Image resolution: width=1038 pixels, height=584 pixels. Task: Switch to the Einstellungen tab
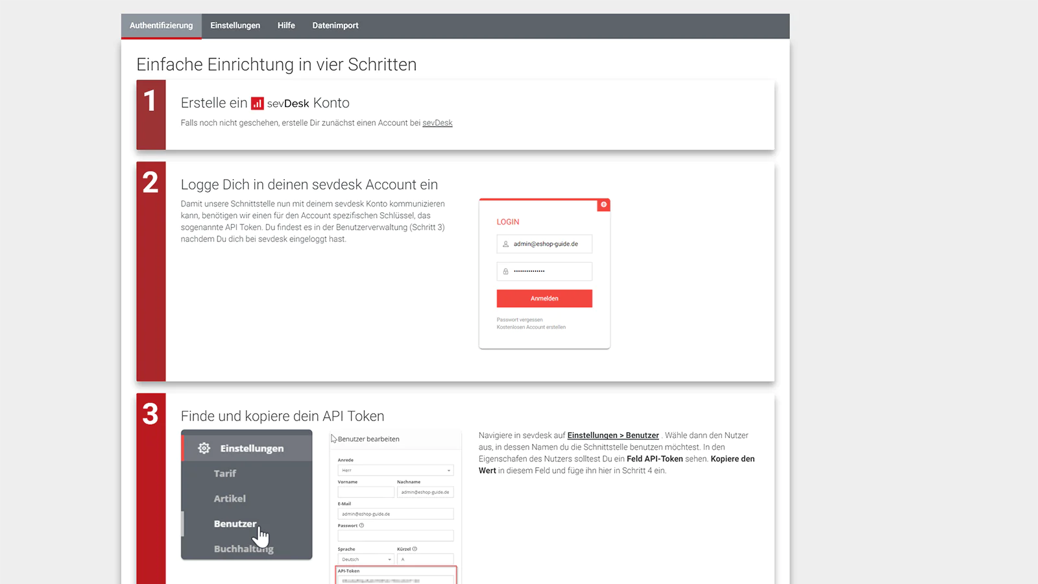click(235, 25)
